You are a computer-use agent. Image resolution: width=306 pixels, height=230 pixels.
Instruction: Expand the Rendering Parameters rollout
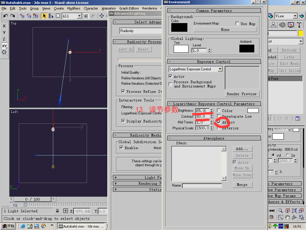[x=138, y=183]
